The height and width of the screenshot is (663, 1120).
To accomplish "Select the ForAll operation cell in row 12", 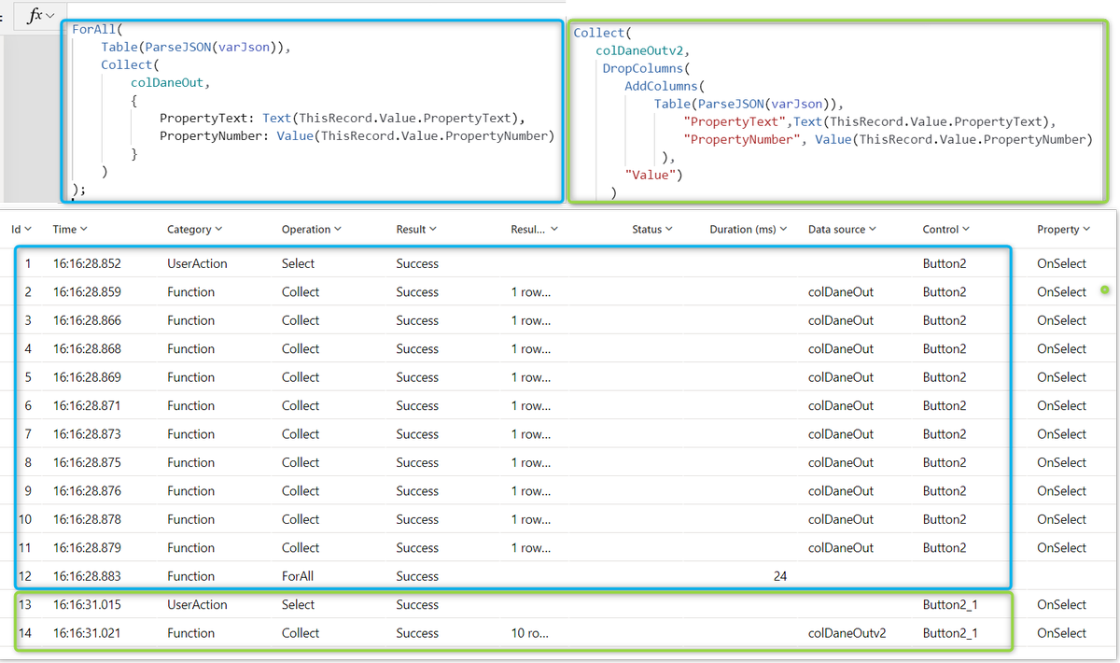I will [x=298, y=576].
